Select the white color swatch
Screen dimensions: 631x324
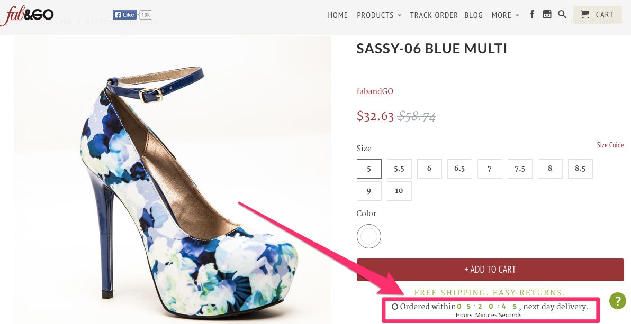click(x=369, y=236)
